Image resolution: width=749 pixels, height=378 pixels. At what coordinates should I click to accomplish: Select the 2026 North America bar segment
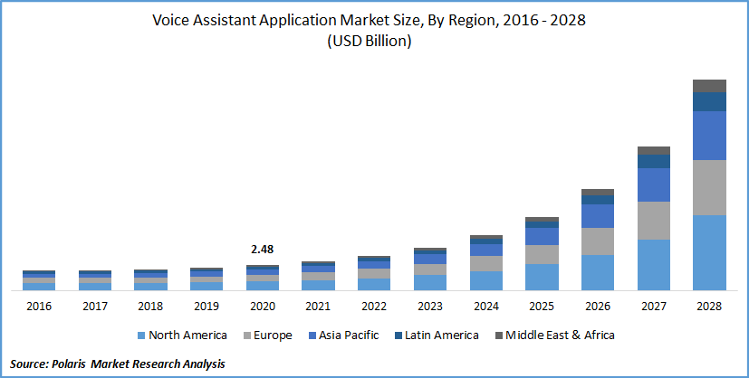pos(598,273)
